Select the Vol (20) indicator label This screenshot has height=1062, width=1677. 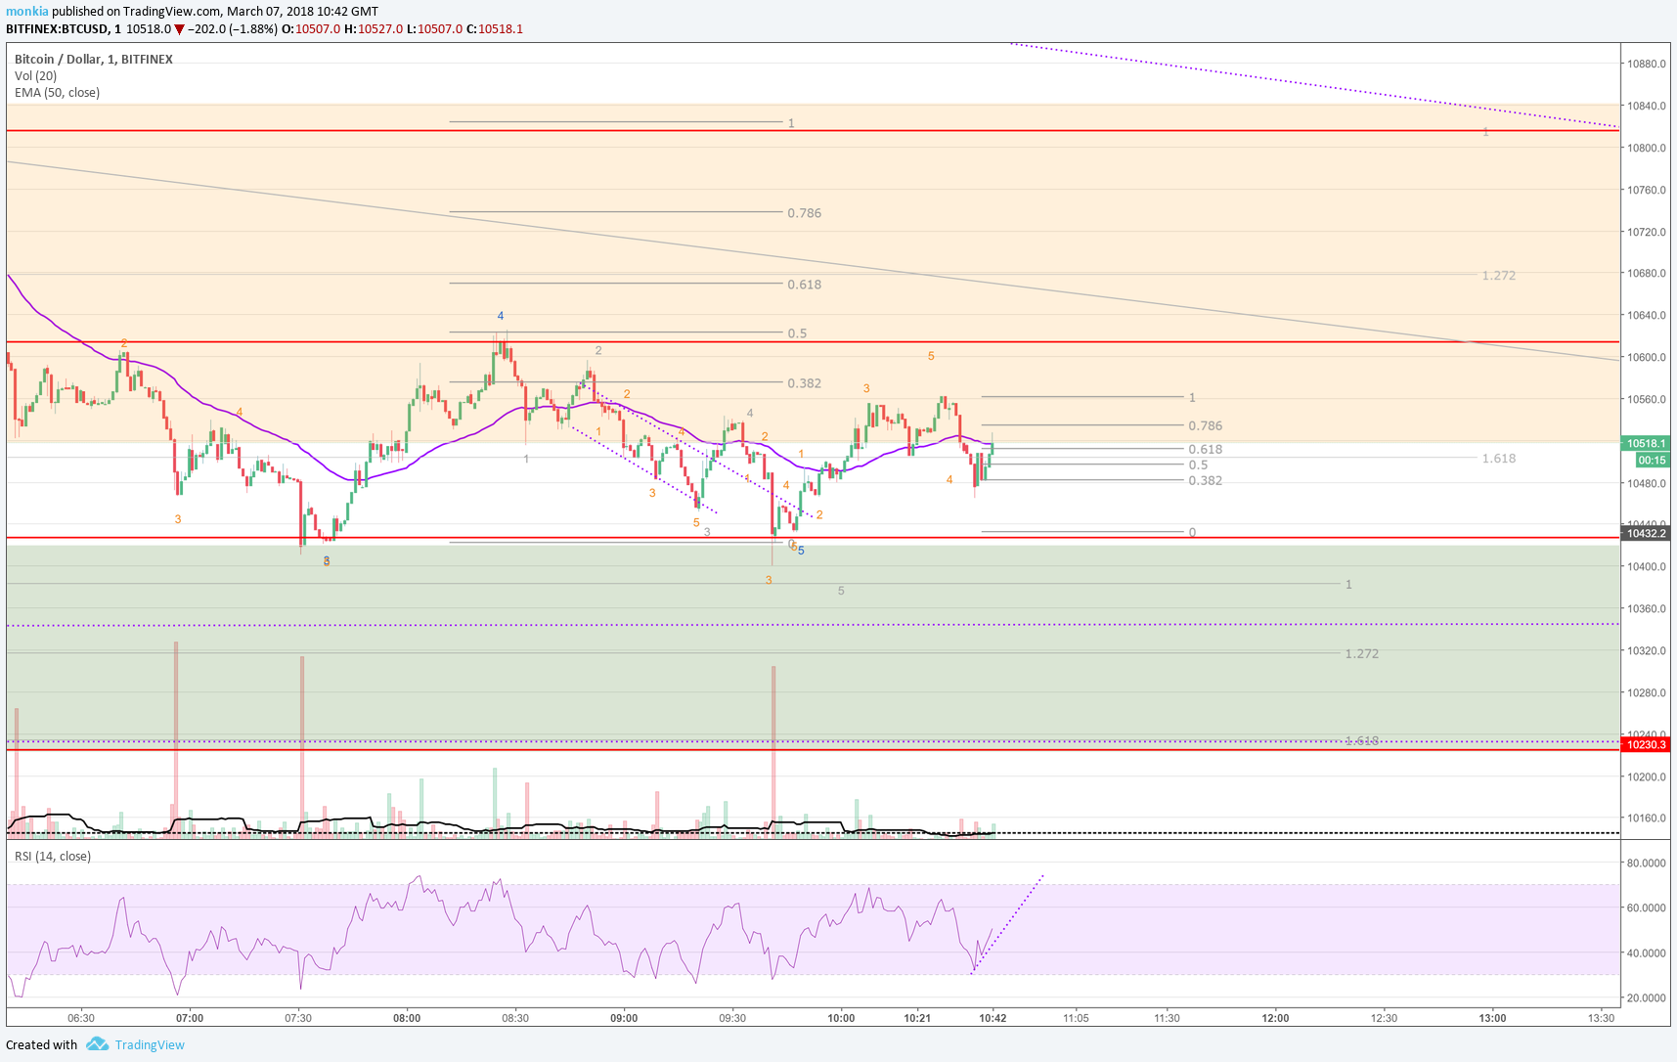tap(36, 75)
